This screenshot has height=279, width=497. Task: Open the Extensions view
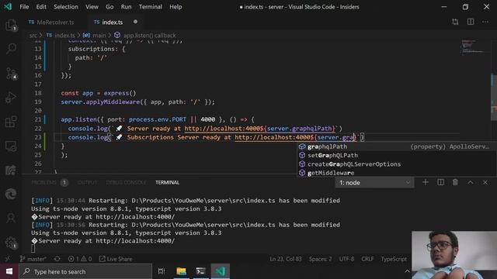pyautogui.click(x=12, y=122)
